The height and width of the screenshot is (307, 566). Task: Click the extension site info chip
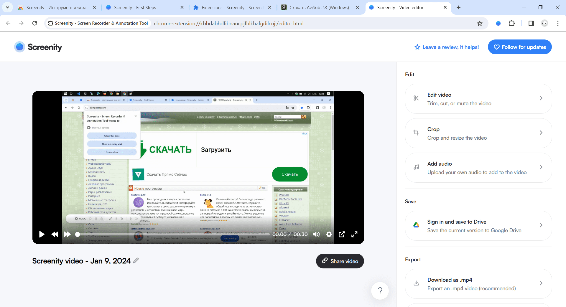click(98, 23)
